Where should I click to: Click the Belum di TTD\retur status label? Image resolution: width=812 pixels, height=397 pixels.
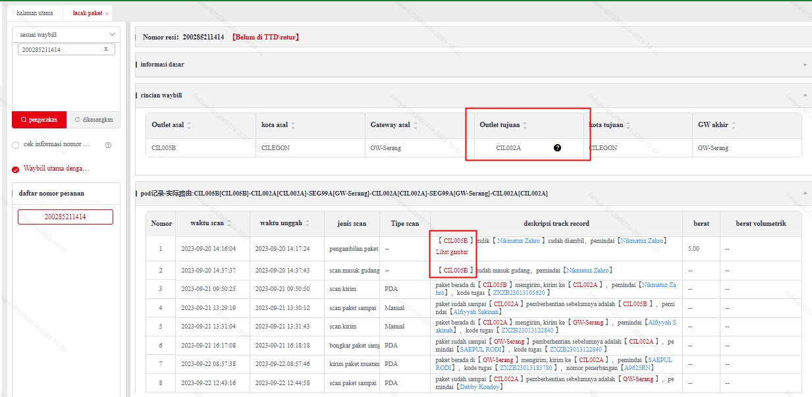[265, 38]
